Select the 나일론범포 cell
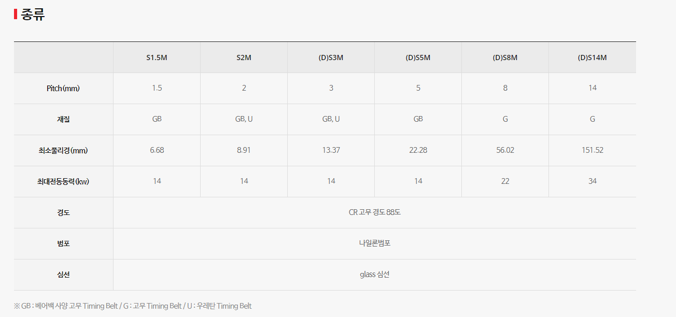This screenshot has height=317, width=676. (x=374, y=243)
